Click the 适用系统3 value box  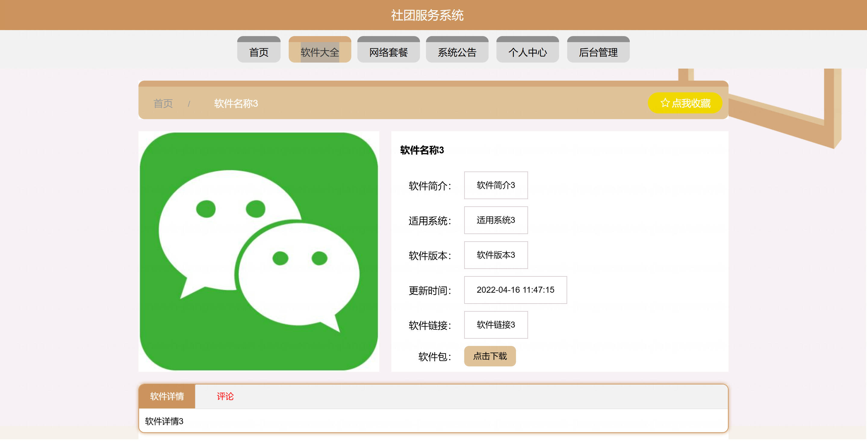coord(496,220)
